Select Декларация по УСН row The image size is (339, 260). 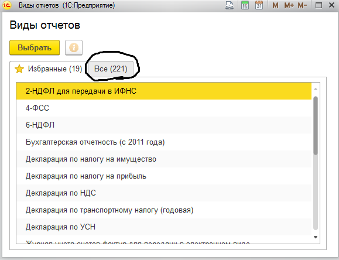164,227
